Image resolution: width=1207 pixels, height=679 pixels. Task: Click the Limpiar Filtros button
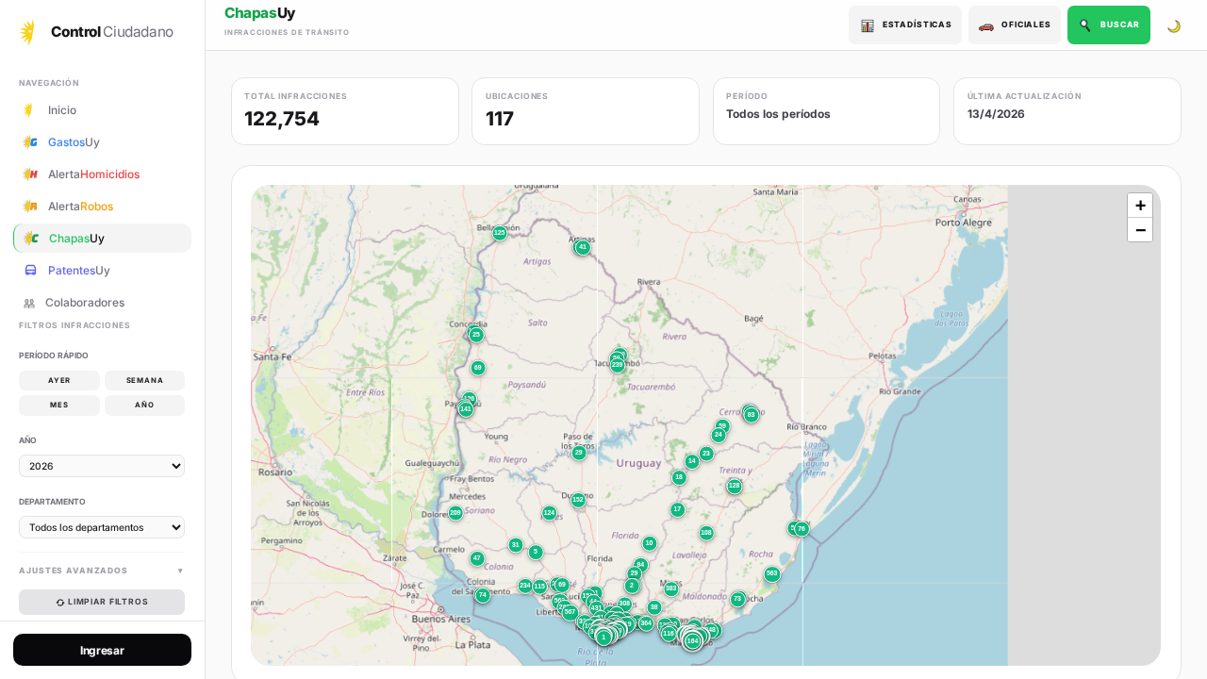102,602
